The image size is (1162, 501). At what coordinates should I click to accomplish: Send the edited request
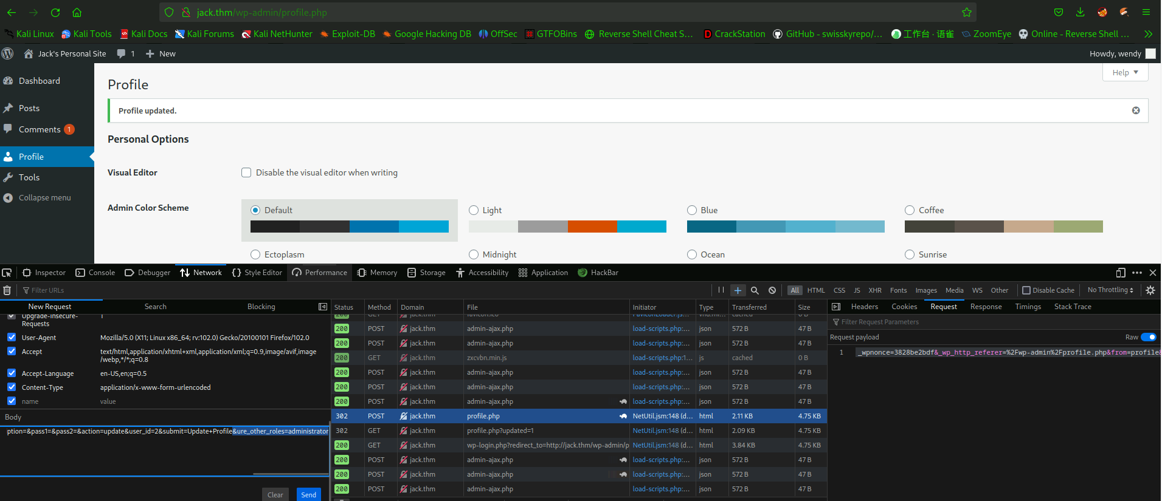308,494
